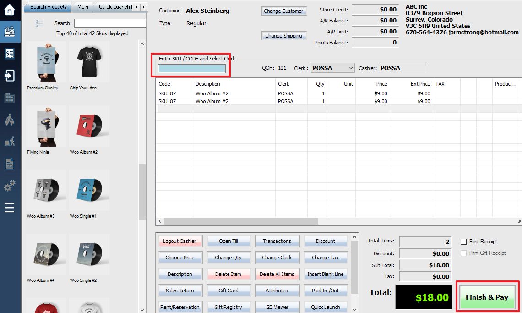Click the Insert Blank Line button

click(326, 274)
